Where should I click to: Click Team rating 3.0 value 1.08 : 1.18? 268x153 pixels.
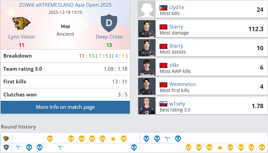tap(115, 69)
